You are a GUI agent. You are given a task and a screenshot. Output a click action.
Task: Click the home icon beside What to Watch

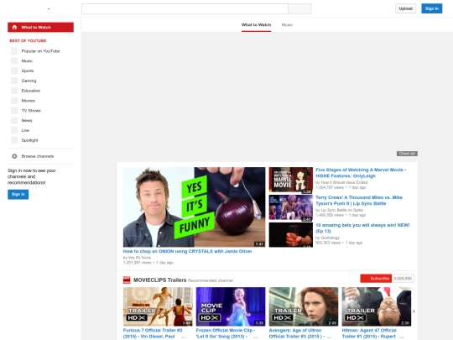coord(14,27)
